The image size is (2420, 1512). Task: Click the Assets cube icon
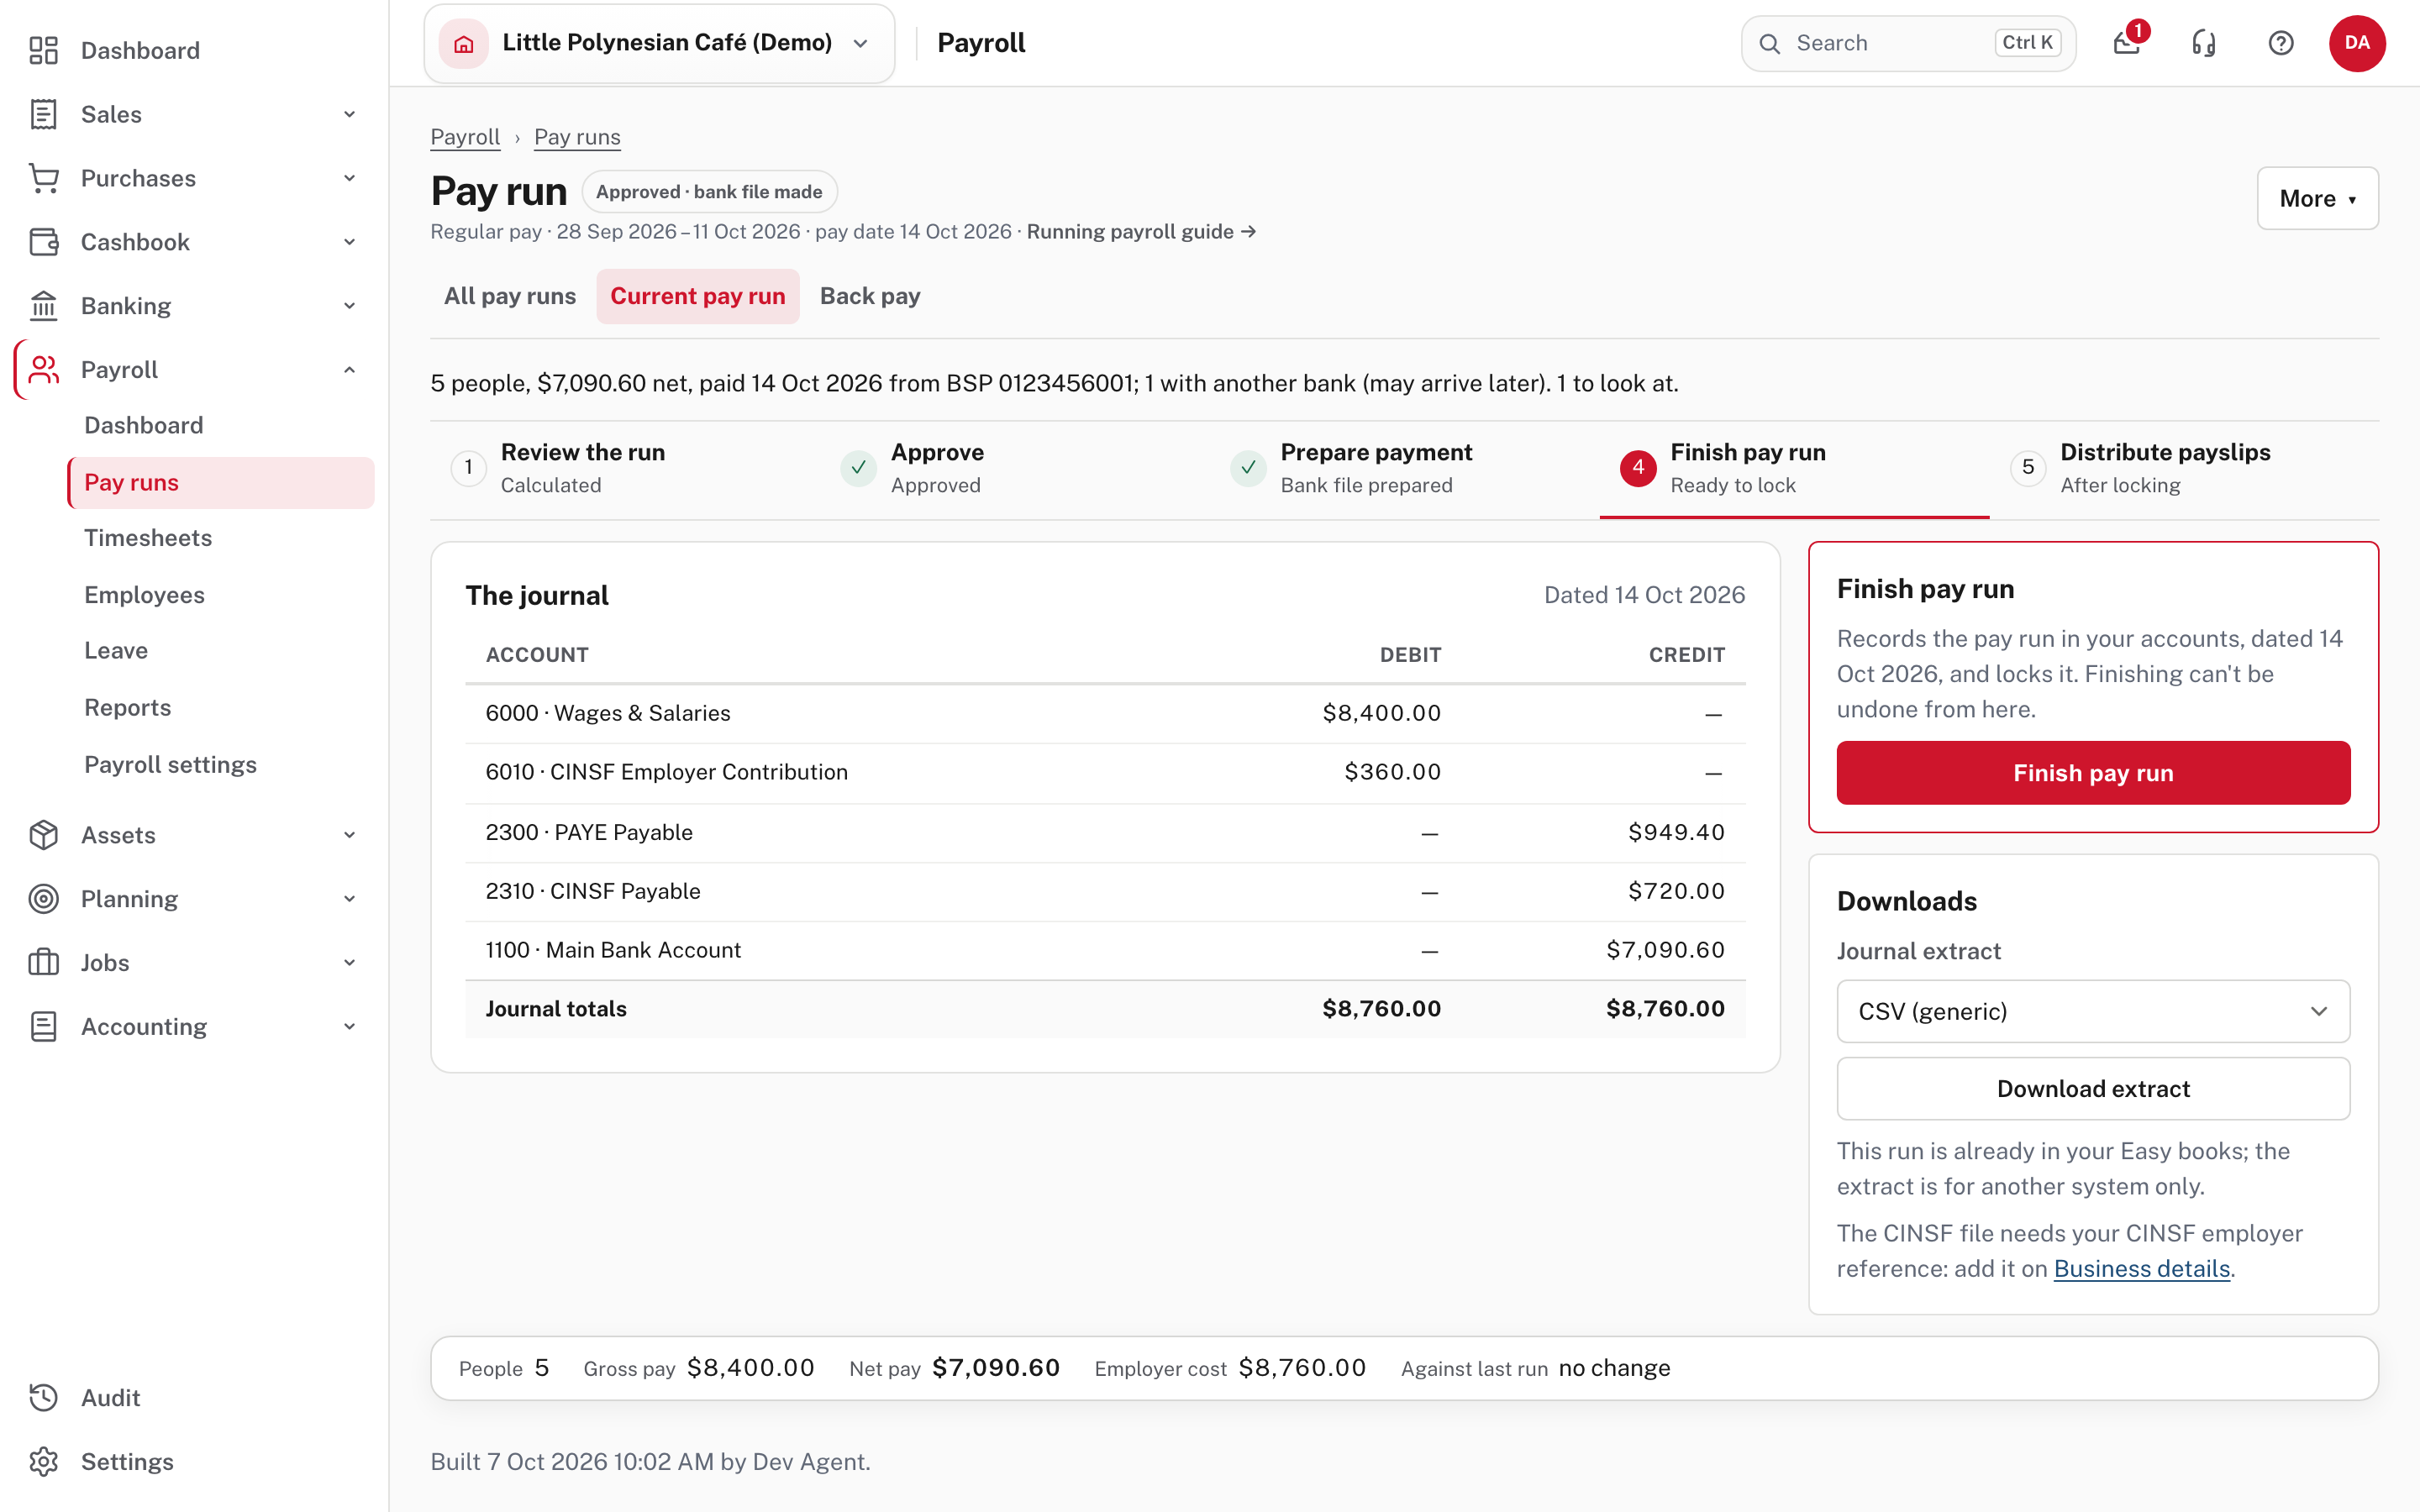(44, 834)
